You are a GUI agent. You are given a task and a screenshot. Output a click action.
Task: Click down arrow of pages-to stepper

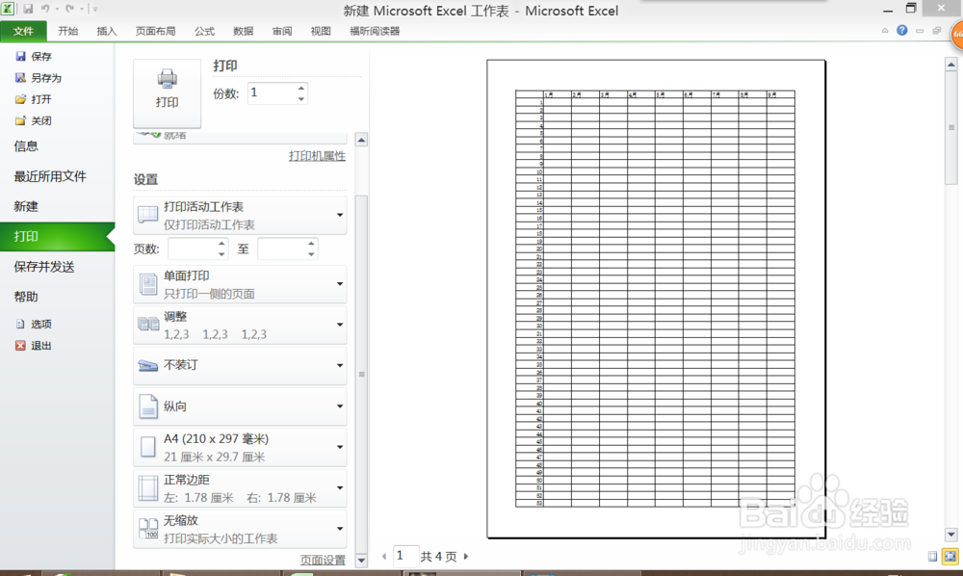[311, 254]
